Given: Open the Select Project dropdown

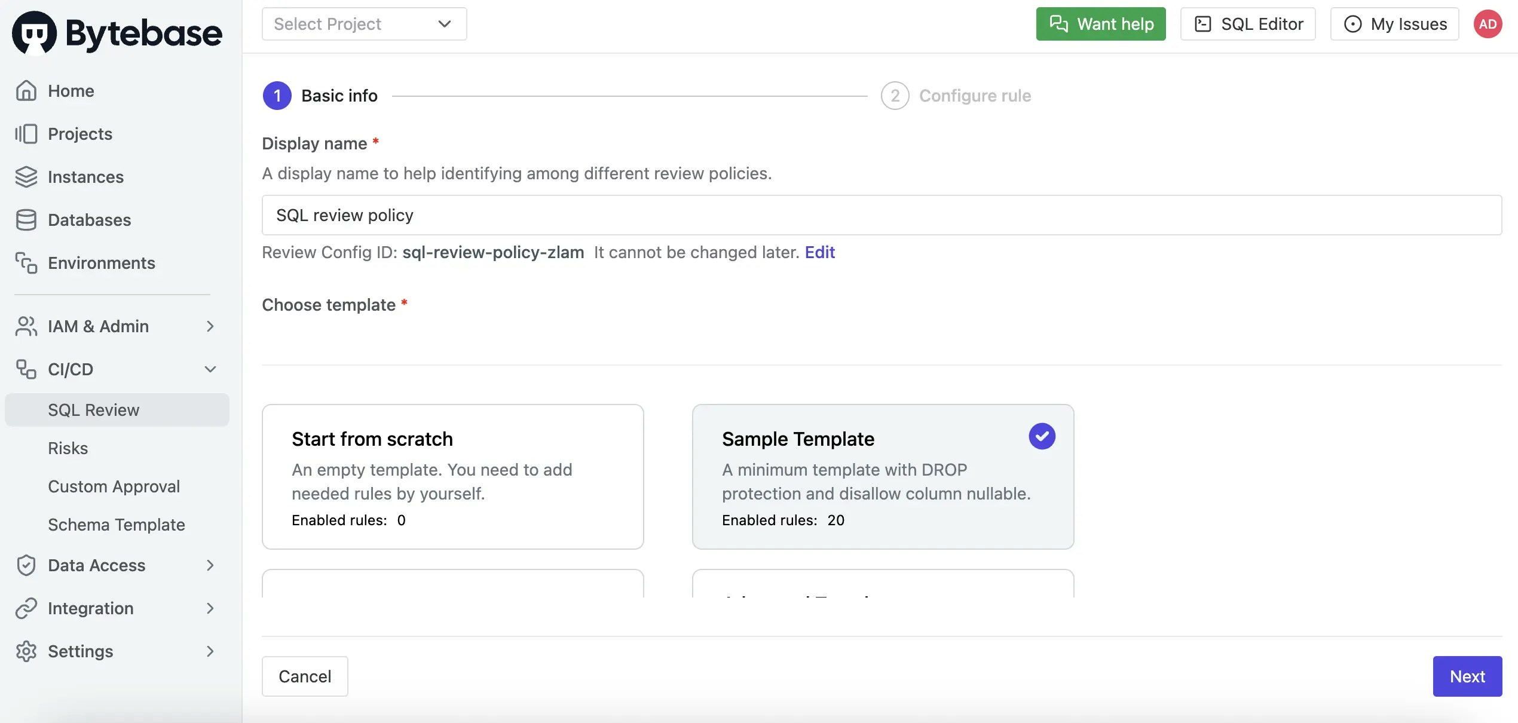Looking at the screenshot, I should pyautogui.click(x=364, y=24).
